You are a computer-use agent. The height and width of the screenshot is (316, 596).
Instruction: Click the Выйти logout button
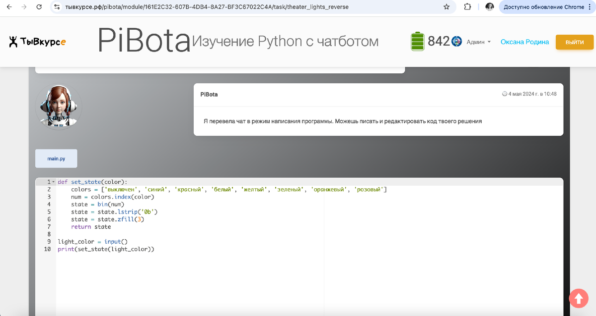[575, 42]
